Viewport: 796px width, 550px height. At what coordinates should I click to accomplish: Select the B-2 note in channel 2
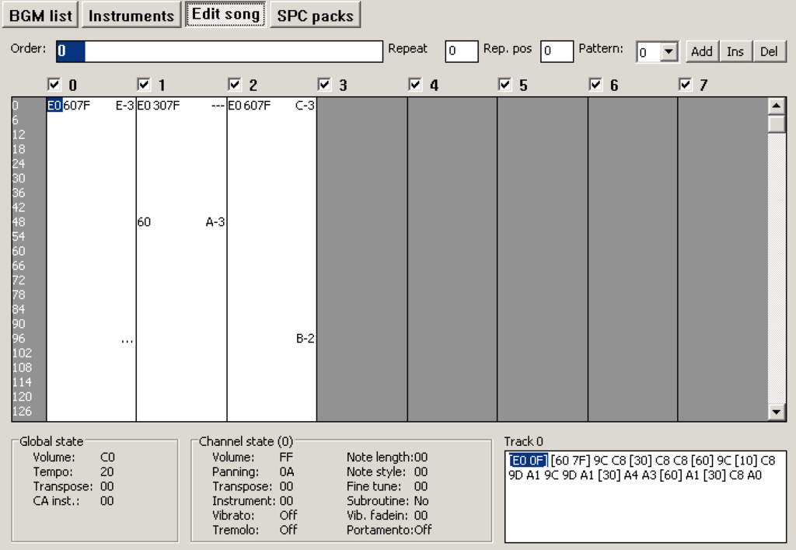[305, 339]
